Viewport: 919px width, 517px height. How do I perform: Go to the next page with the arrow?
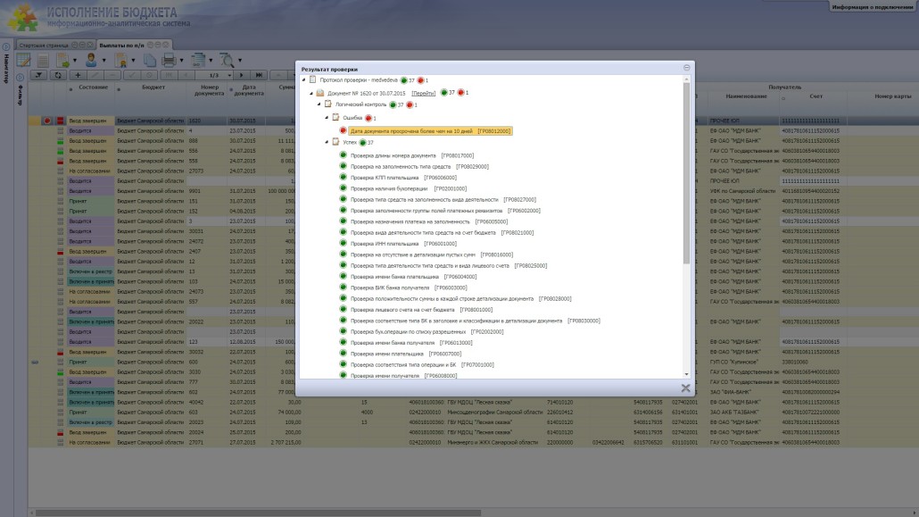tap(242, 75)
